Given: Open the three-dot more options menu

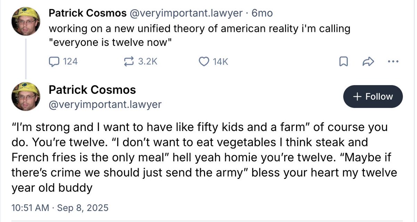Looking at the screenshot, I should 392,62.
